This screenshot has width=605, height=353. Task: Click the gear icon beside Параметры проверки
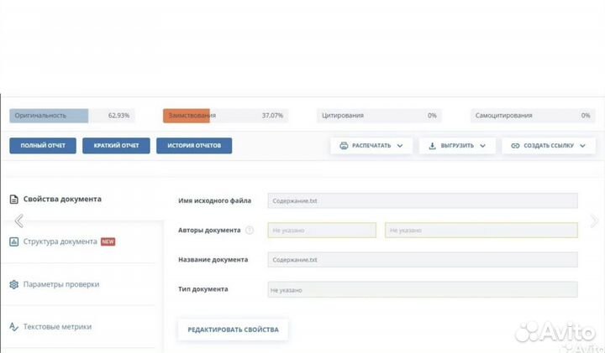pos(14,284)
